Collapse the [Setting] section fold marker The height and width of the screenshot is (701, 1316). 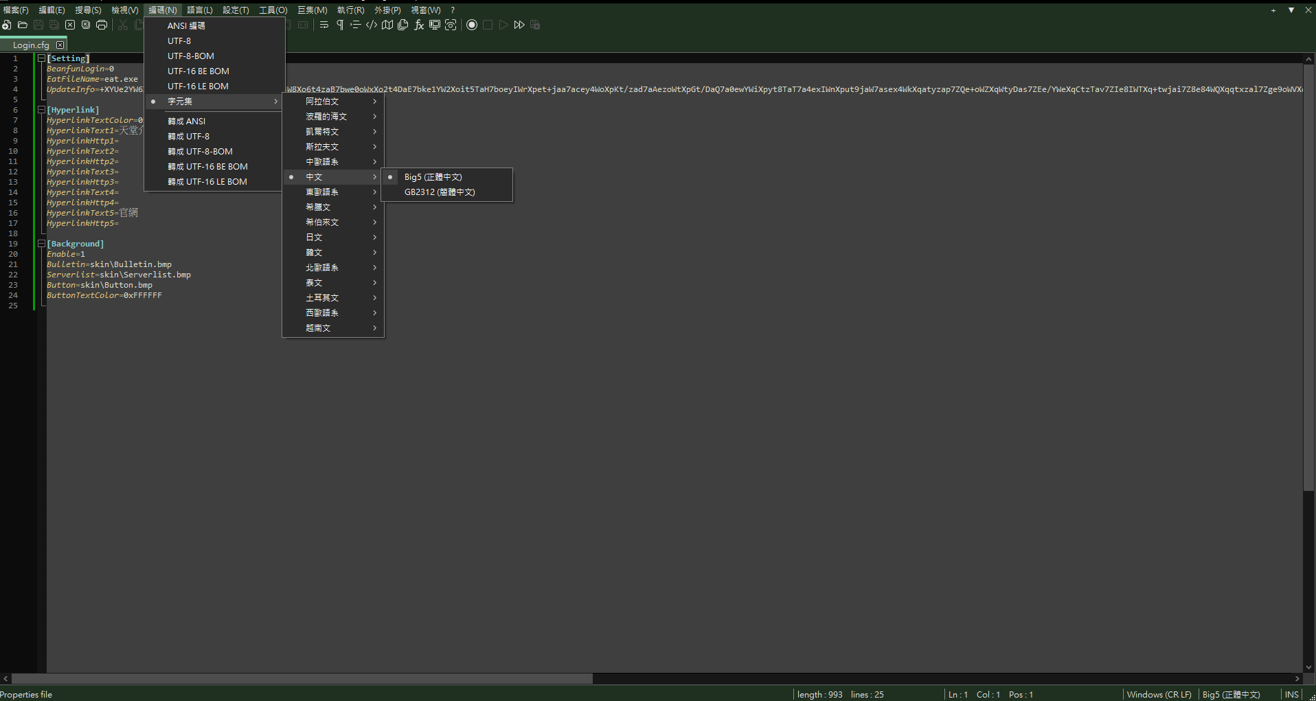click(x=41, y=58)
